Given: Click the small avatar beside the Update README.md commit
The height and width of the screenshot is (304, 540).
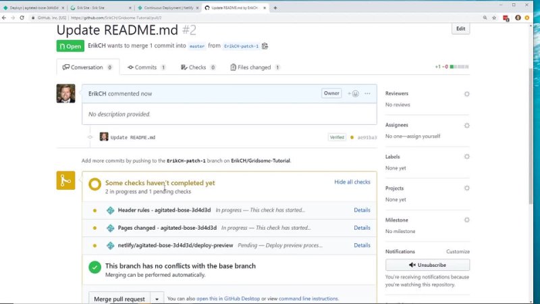Looking at the screenshot, I should 104,137.
